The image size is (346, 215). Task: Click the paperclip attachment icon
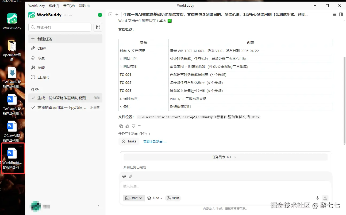coord(130,176)
